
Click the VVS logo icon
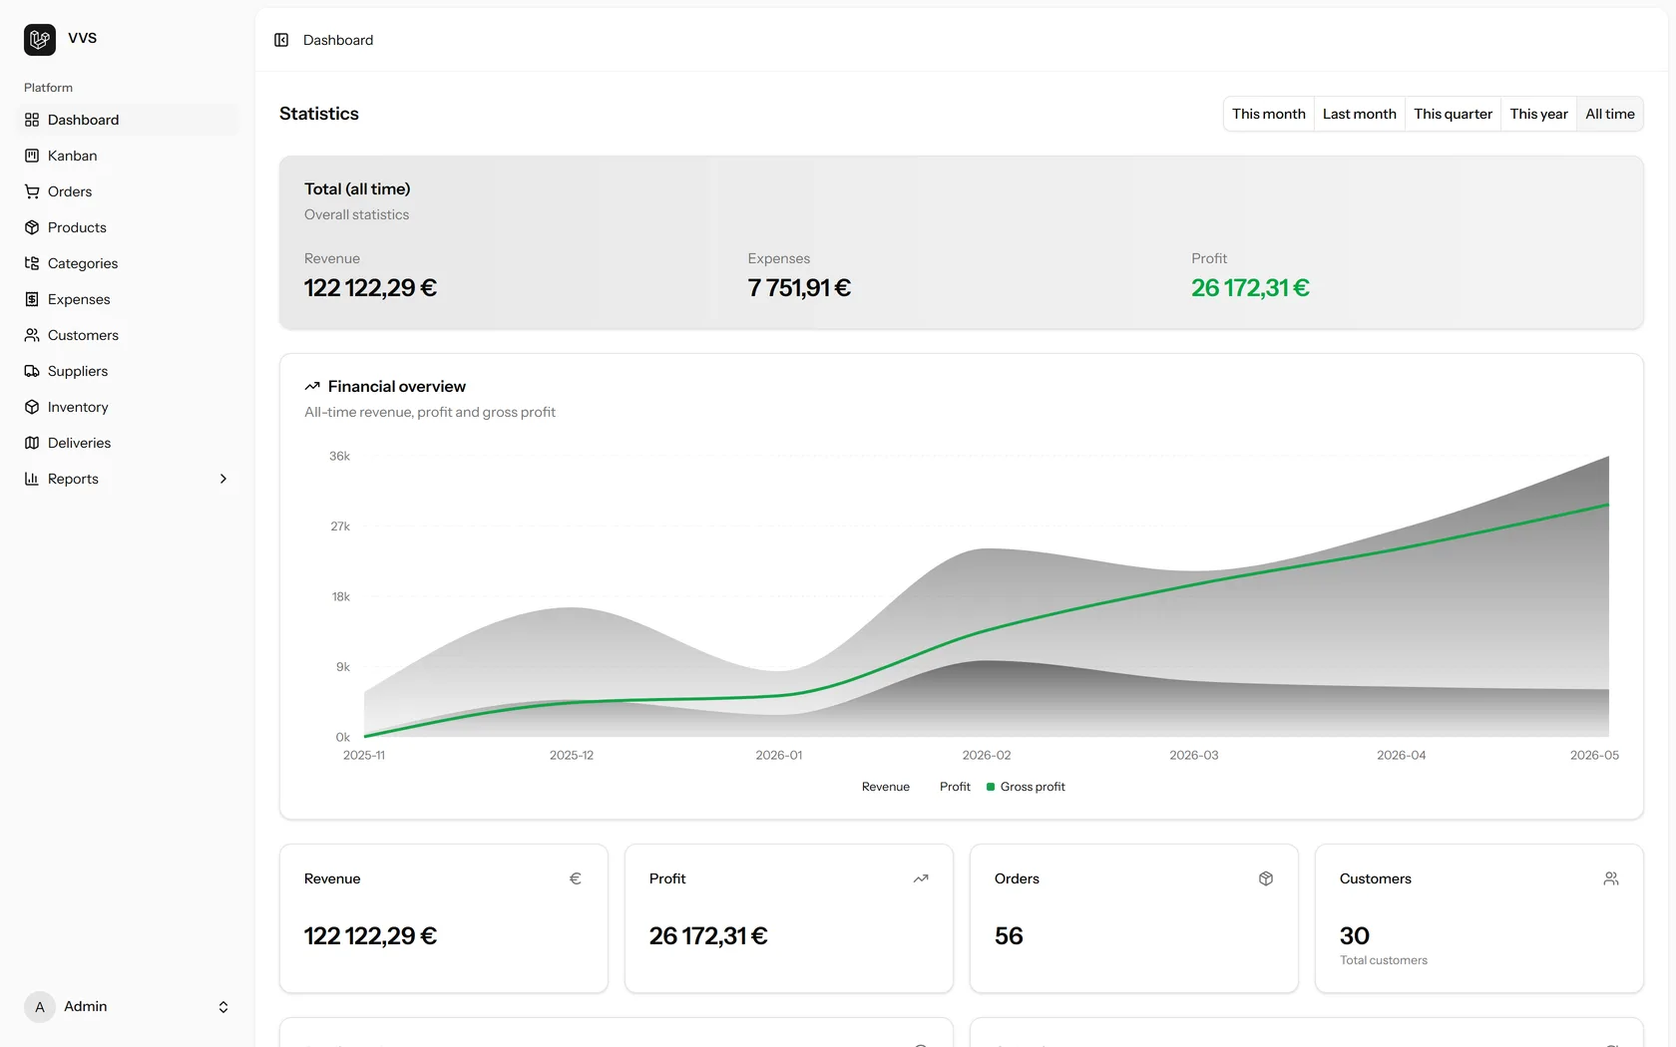click(40, 40)
